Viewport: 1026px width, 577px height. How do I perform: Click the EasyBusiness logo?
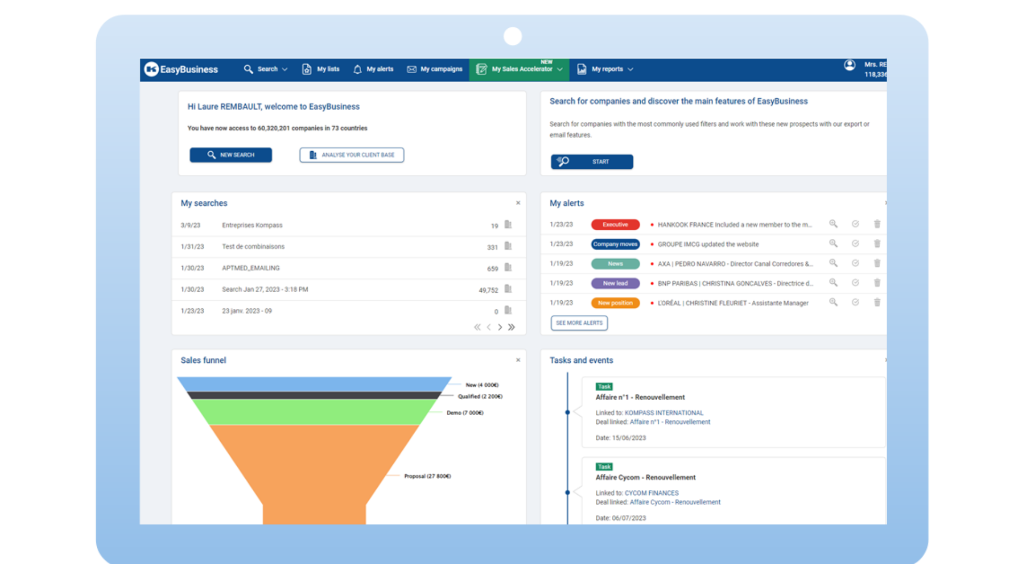pyautogui.click(x=182, y=69)
